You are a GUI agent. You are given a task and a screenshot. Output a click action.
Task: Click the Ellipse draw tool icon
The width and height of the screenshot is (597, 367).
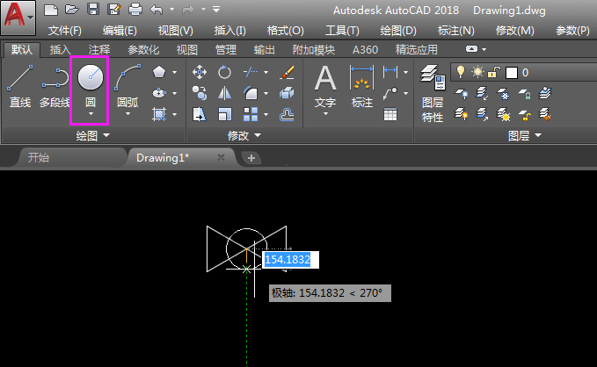point(159,93)
